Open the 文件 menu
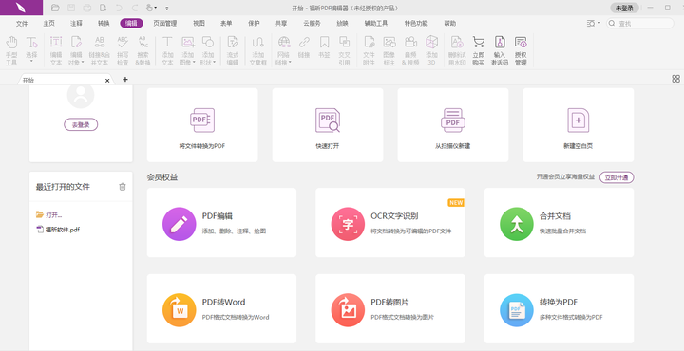684x351 pixels. [x=22, y=23]
